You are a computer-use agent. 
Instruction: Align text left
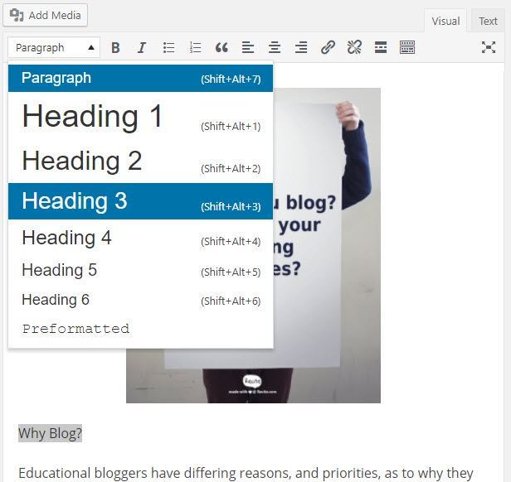tap(248, 48)
